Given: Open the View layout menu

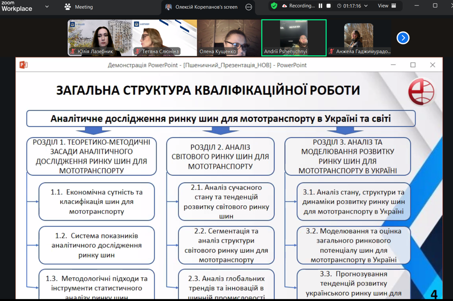Looking at the screenshot, I should click(x=387, y=6).
